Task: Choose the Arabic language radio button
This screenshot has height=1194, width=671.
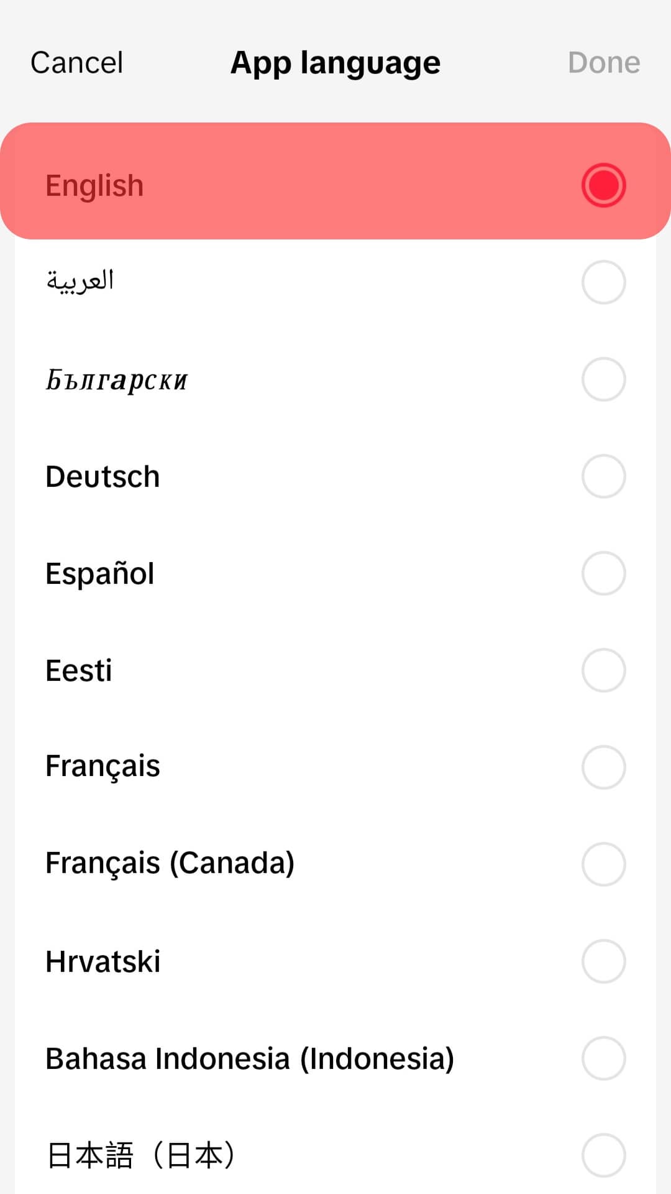Action: coord(603,282)
